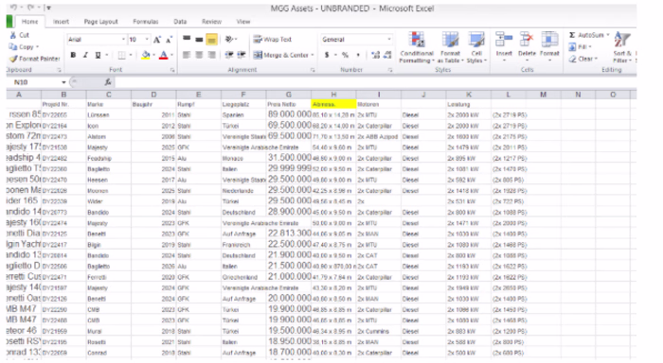Image resolution: width=663 pixels, height=363 pixels.
Task: Toggle the highlighted Bottom Align button
Action: tap(212, 40)
